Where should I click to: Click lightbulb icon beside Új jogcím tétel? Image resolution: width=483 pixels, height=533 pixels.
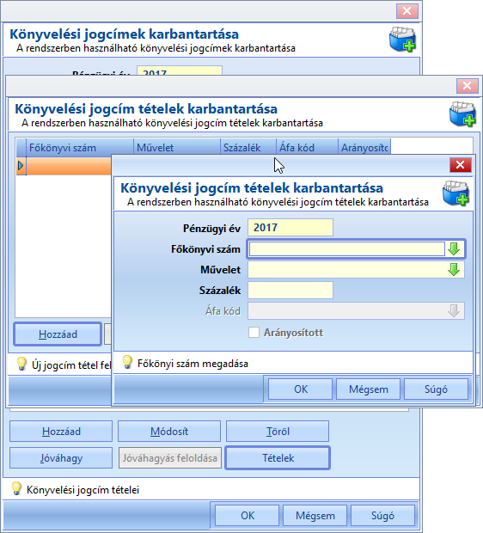pyautogui.click(x=21, y=364)
